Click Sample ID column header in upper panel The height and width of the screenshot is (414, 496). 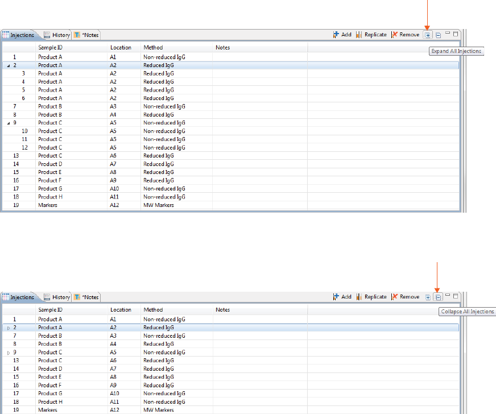pos(72,47)
